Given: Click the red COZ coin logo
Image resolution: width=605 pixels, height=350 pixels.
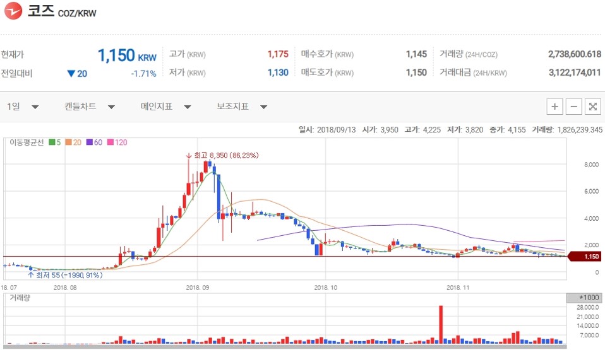Looking at the screenshot, I should [13, 11].
